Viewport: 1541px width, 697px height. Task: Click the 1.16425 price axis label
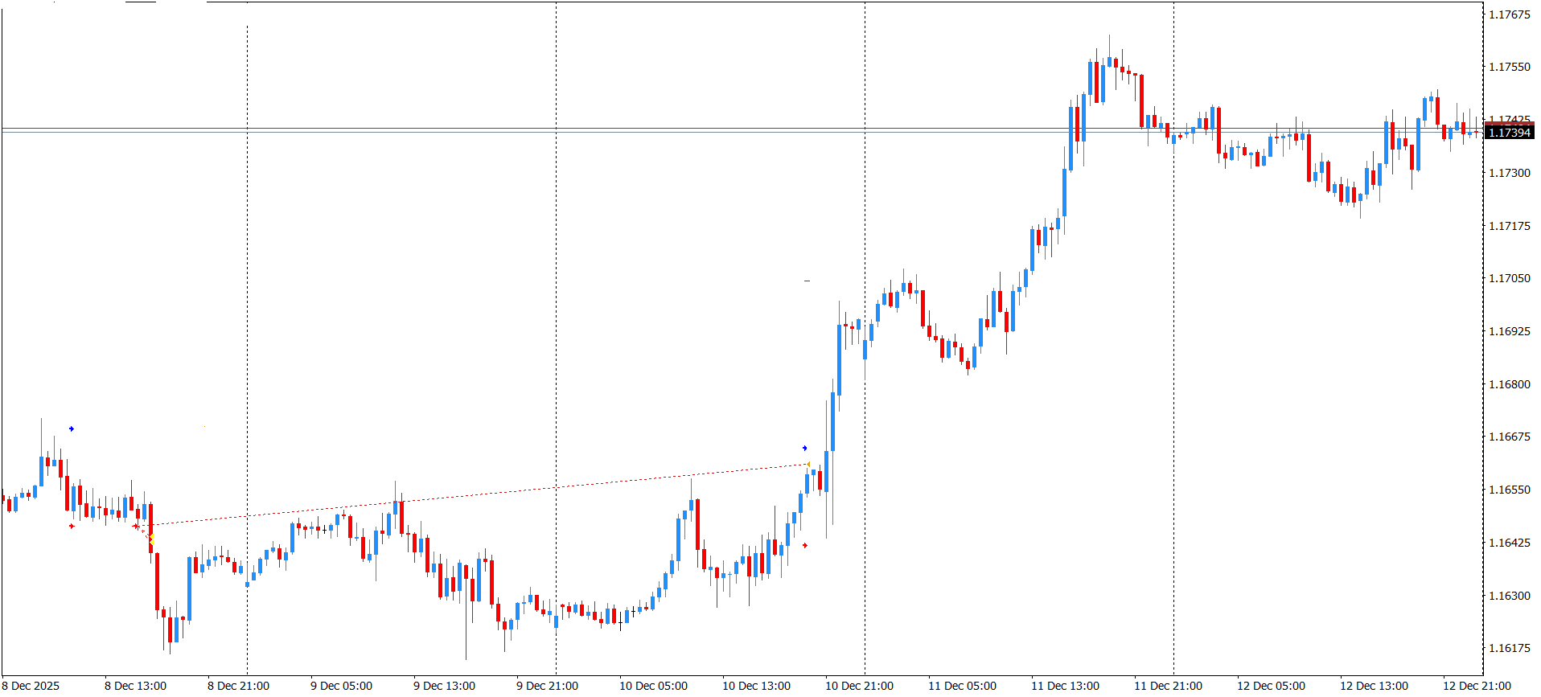pos(1510,543)
